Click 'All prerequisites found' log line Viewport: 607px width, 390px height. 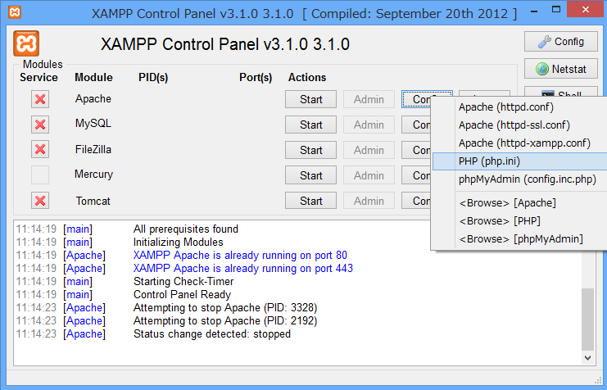coord(185,229)
